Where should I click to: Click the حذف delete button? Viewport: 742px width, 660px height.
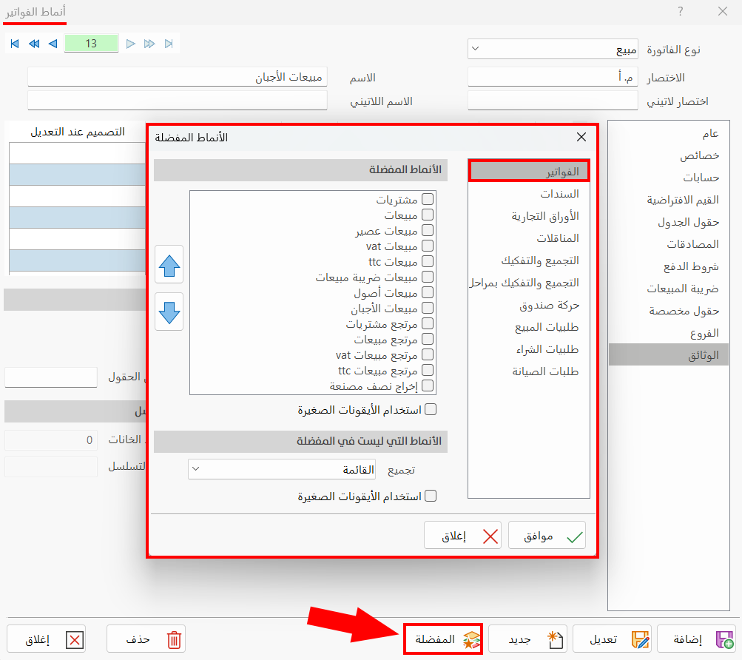point(146,639)
